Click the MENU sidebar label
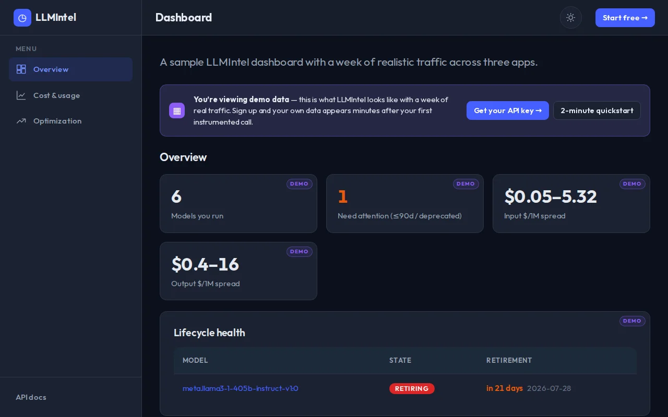 tap(26, 48)
